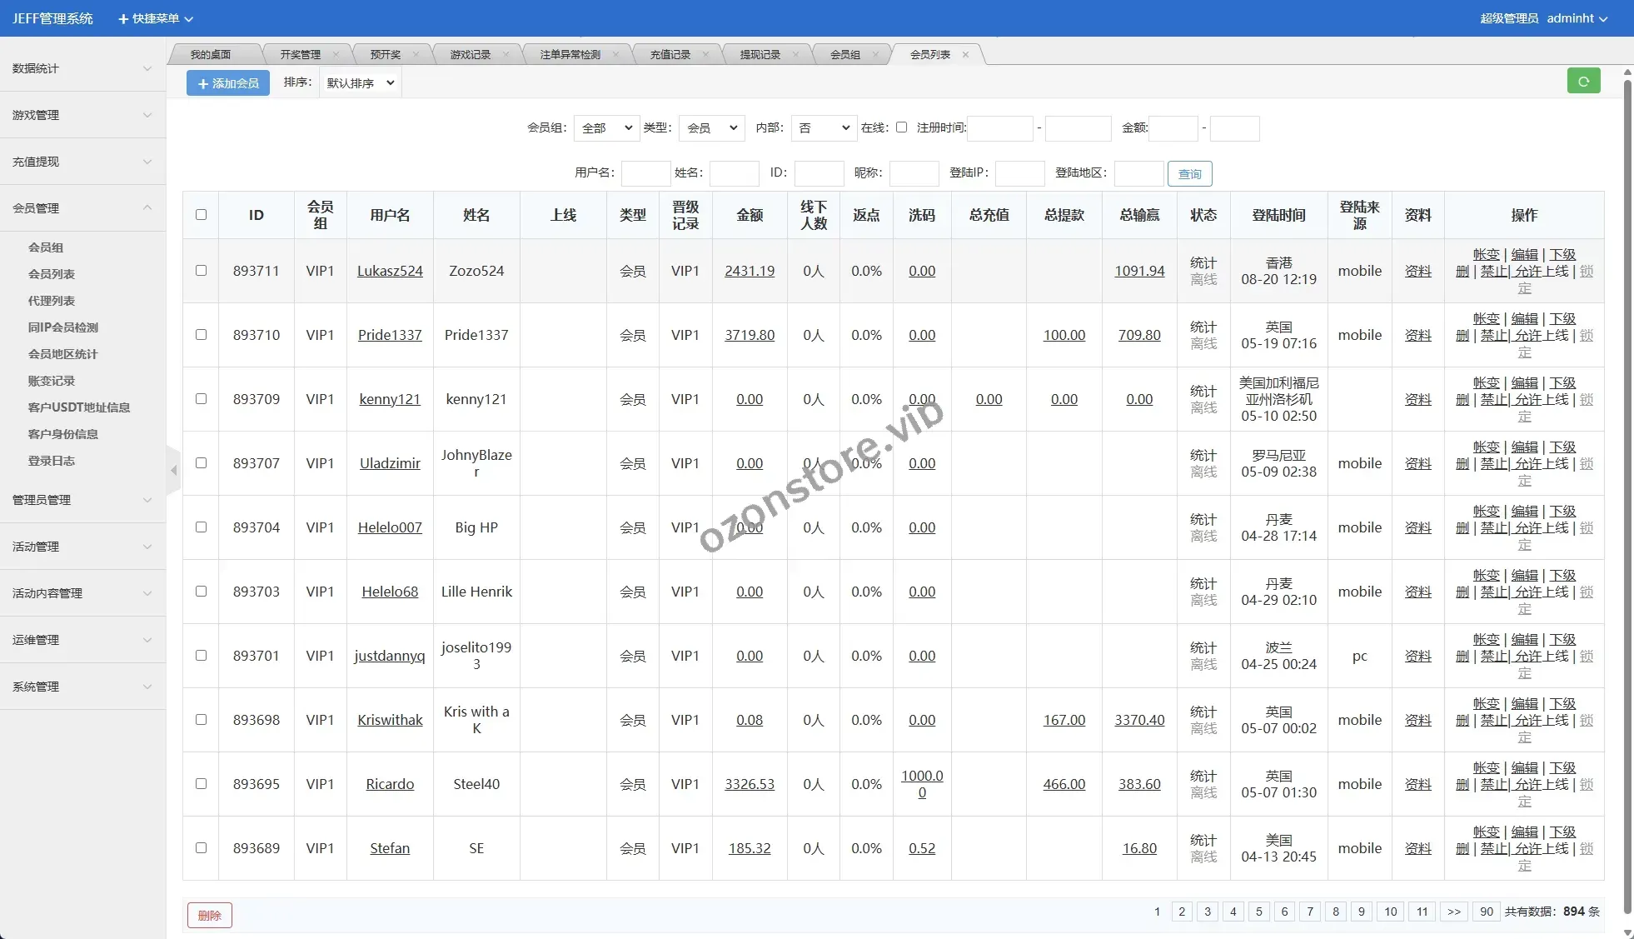Screen dimensions: 1634x939
Task: Go to next pages with the >> button
Action: coord(1453,912)
